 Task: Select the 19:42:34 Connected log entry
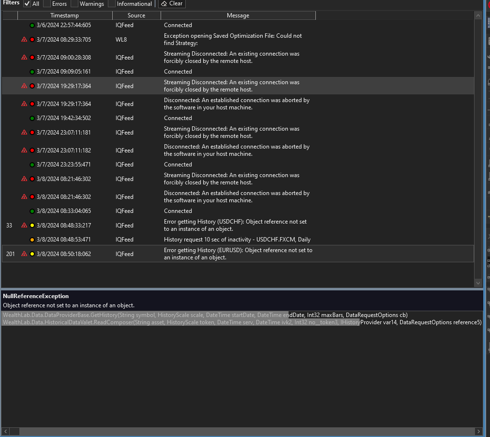[x=178, y=118]
